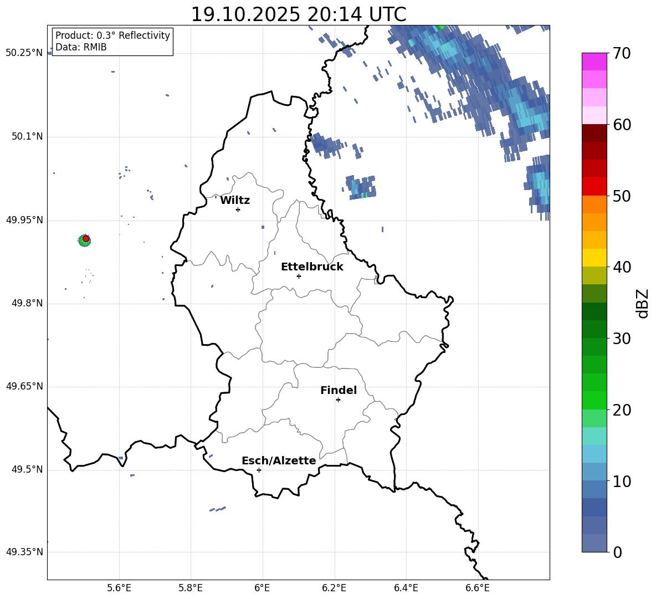The height and width of the screenshot is (599, 656).
Task: Click the colorbar tick value 70
Action: [x=622, y=54]
